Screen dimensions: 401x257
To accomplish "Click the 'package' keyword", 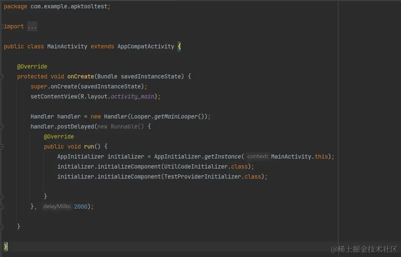I will tap(15, 7).
